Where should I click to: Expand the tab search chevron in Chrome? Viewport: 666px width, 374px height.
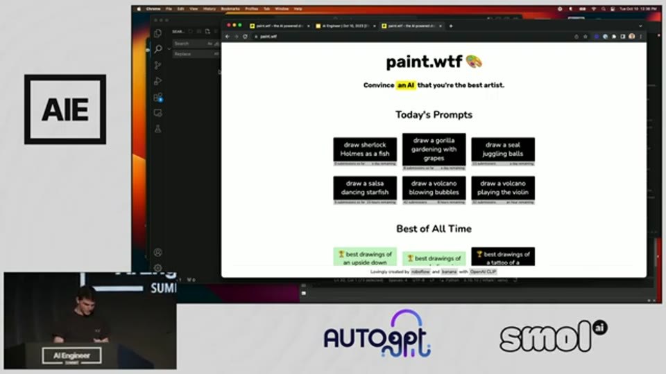[x=640, y=26]
